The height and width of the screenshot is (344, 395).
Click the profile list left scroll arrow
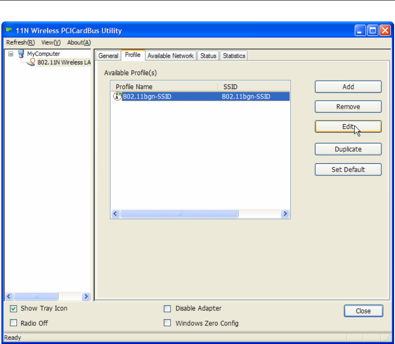coord(115,214)
